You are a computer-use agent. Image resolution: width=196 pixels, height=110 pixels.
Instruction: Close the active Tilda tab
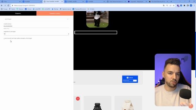coord(62,2)
